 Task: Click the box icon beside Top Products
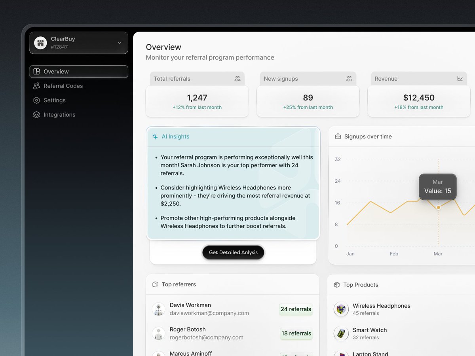pos(337,285)
